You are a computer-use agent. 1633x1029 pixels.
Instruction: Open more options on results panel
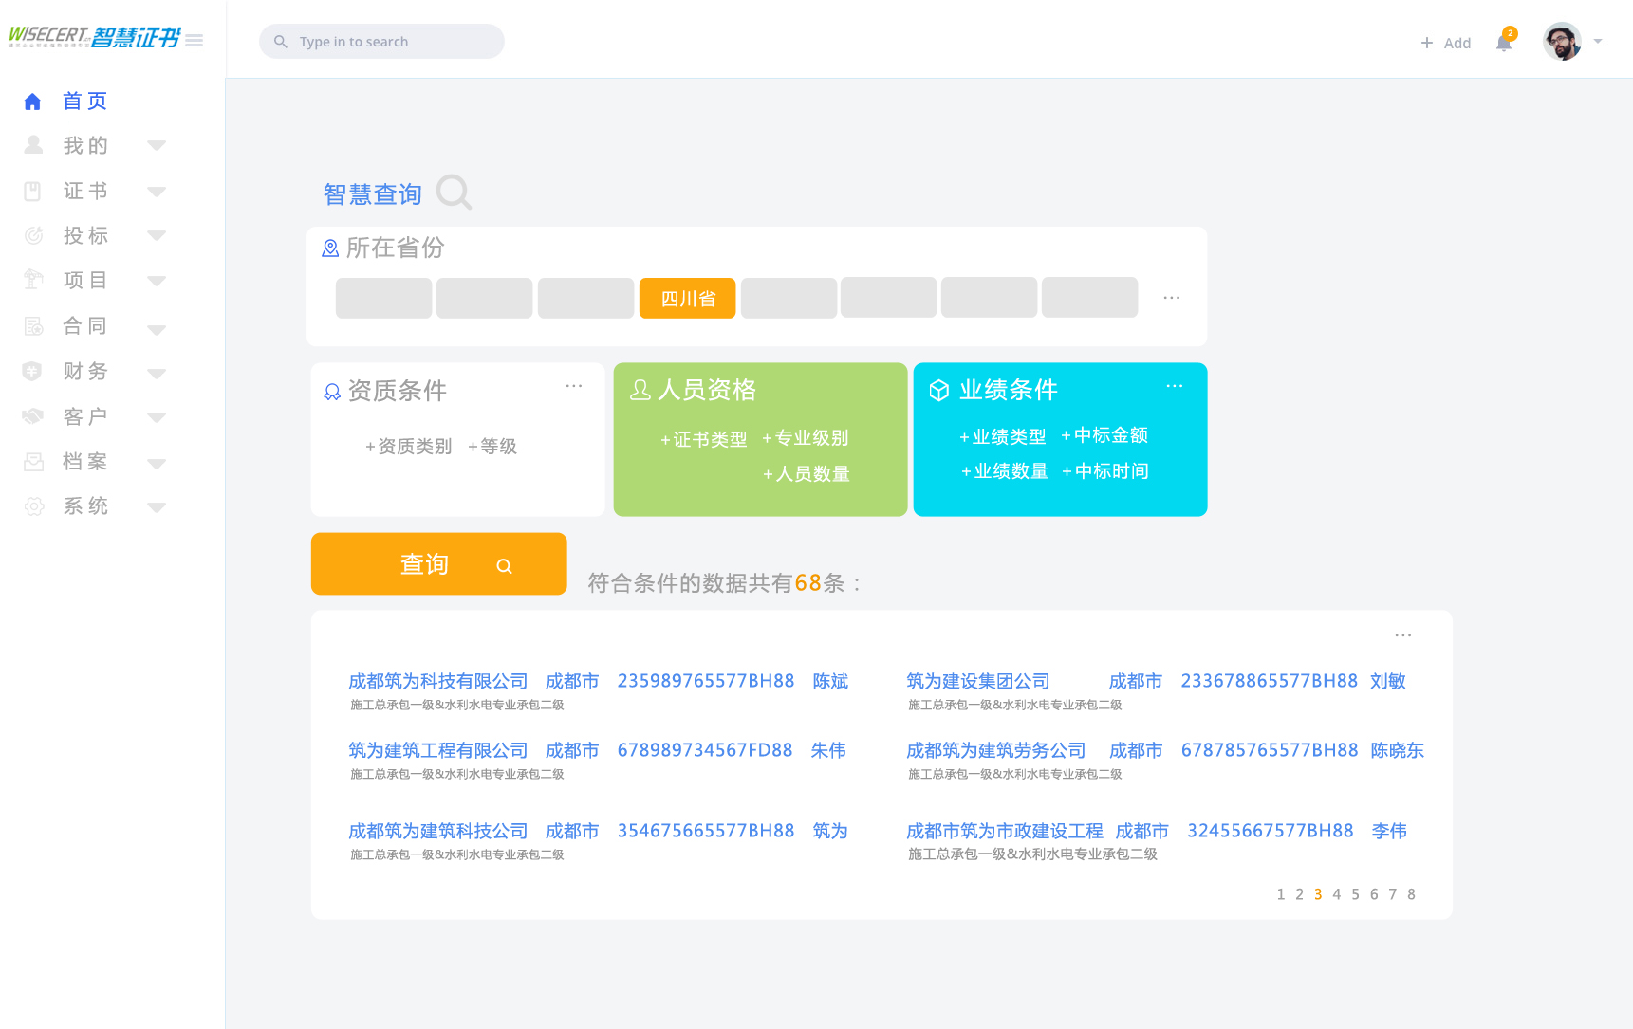(x=1403, y=635)
